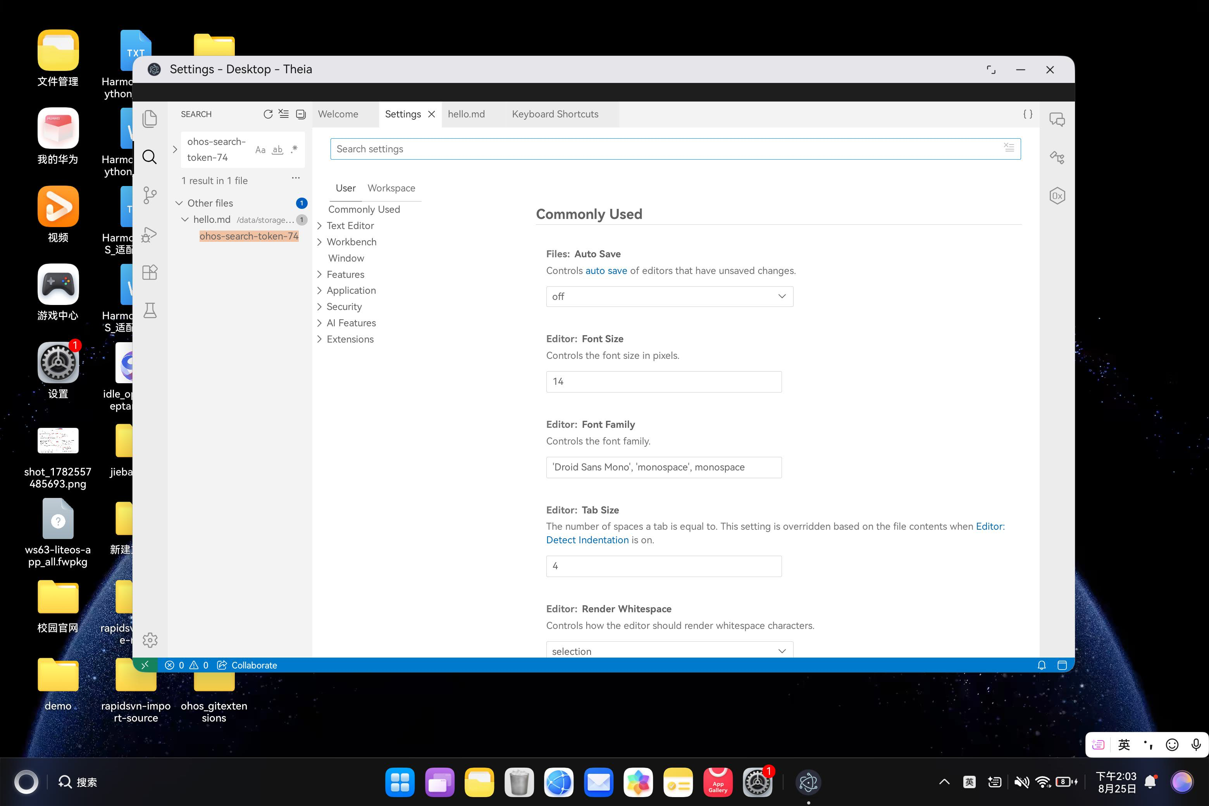Expand Workbench settings category
This screenshot has width=1209, height=806.
[320, 241]
